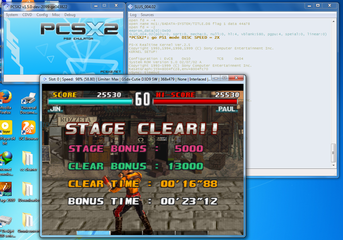Open the Debug menu in PCSX2

coord(70,15)
